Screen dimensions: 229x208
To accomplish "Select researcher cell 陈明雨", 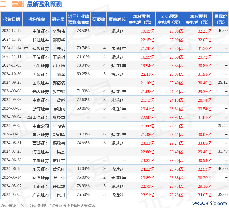I will pos(59,108).
